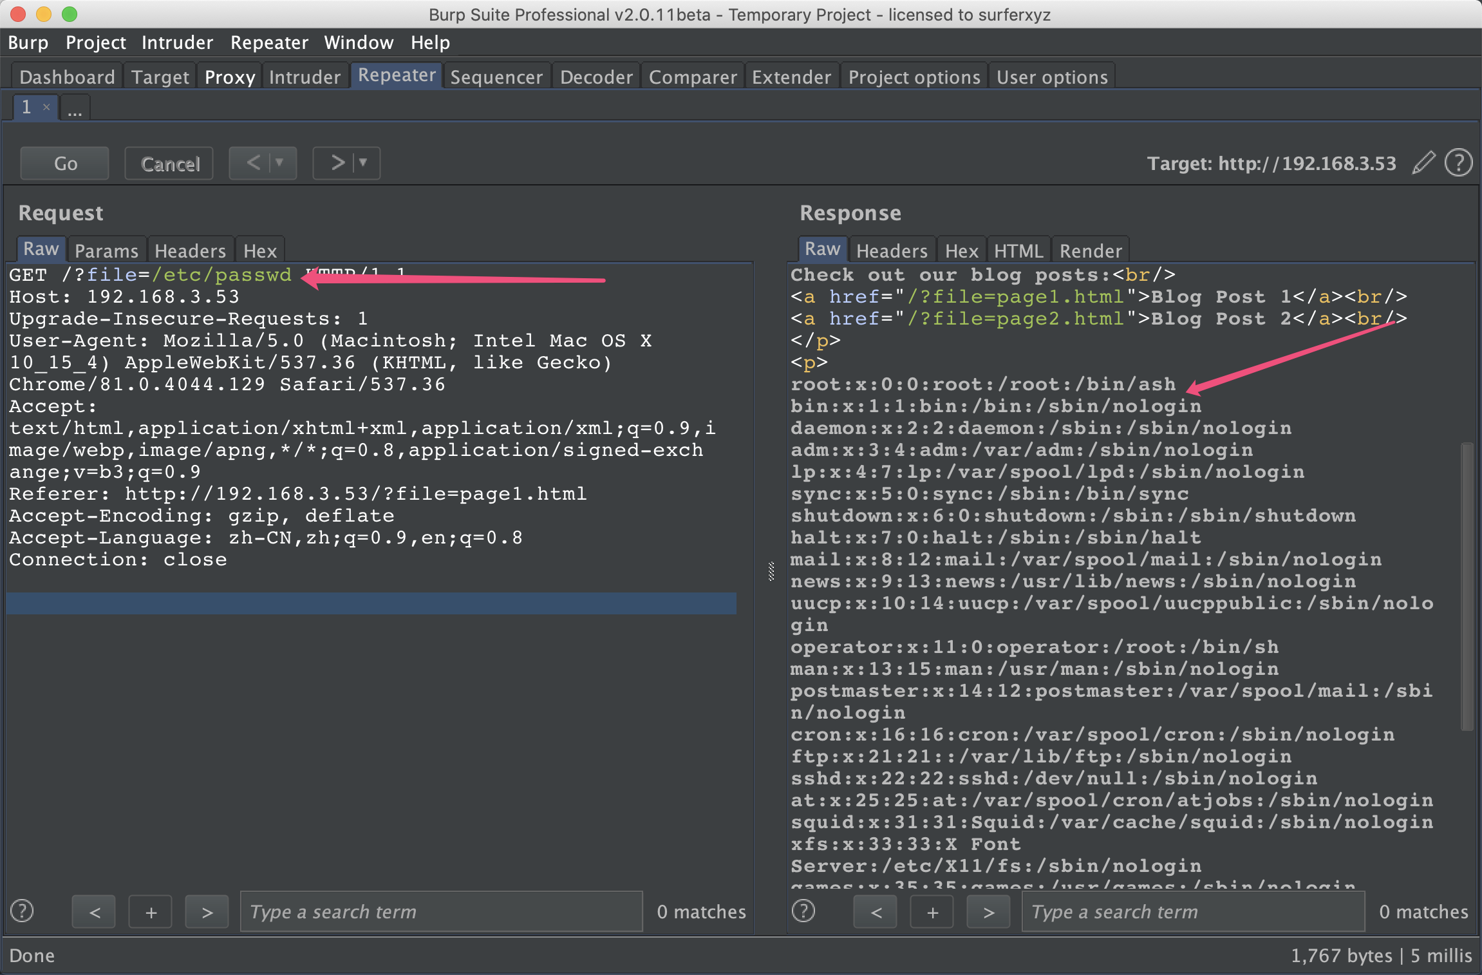
Task: Click the response pane vertical scrollbar
Action: click(1467, 586)
